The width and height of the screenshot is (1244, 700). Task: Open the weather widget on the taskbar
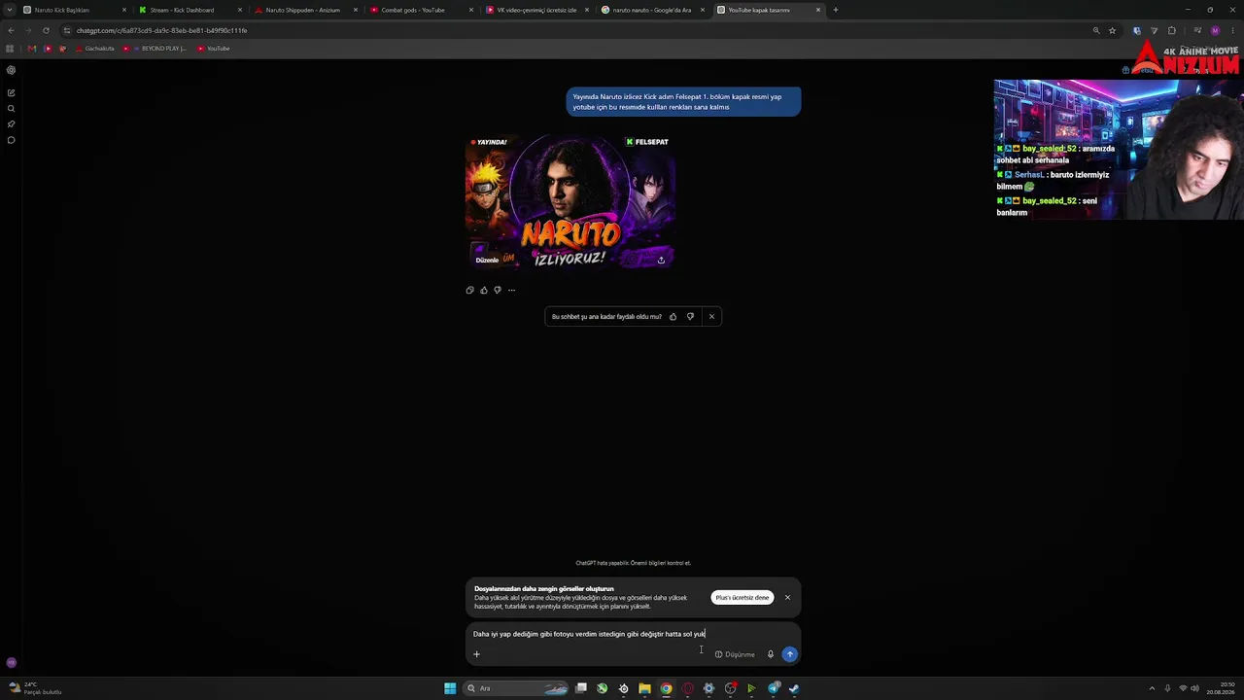(x=35, y=688)
